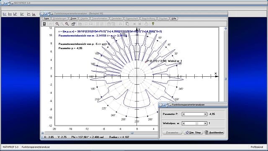Click the Ausblenden button
Image resolution: width=268 pixels, height=151 pixels.
214,133
